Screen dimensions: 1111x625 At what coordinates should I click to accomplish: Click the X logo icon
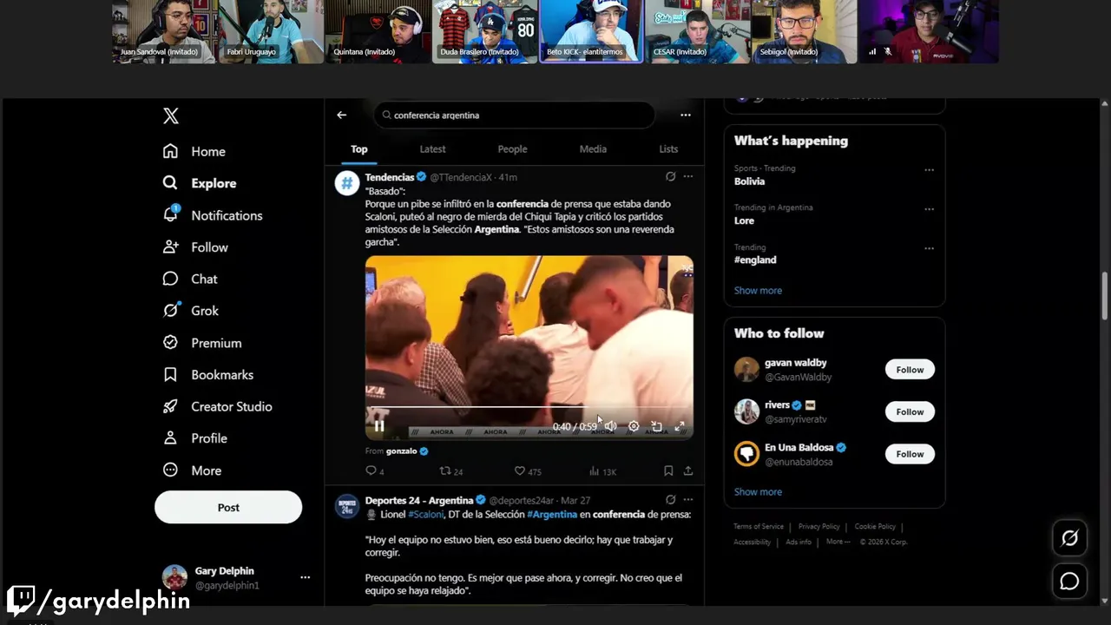pyautogui.click(x=171, y=116)
